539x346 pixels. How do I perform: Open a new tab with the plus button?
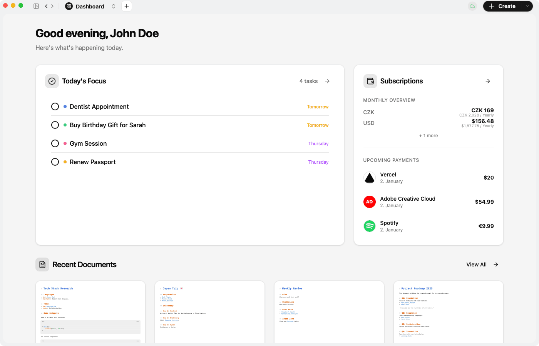[x=126, y=6]
